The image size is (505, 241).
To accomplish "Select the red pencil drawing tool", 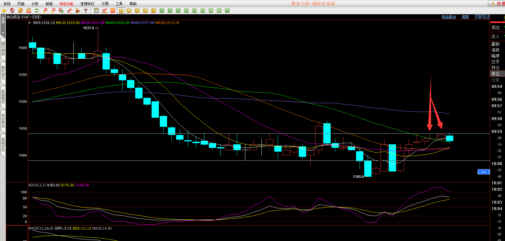I will 70,11.
